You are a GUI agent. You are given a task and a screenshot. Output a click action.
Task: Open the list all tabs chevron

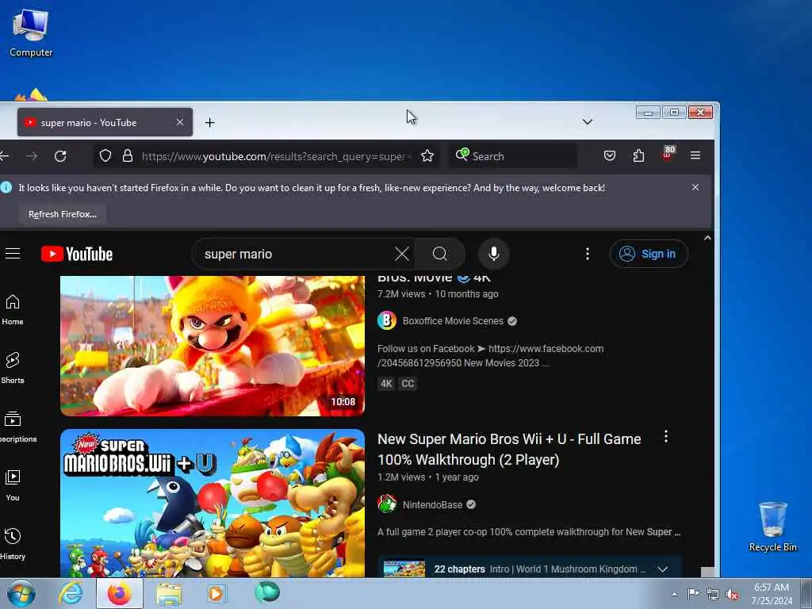588,121
